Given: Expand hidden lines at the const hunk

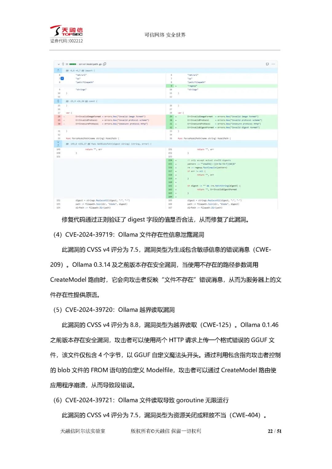Looking at the screenshot, I should pos(58,101).
